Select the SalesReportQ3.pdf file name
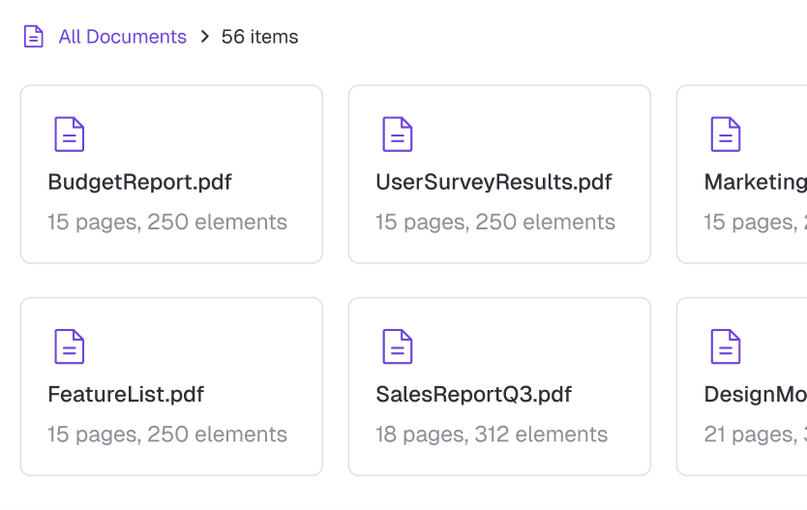 tap(473, 394)
